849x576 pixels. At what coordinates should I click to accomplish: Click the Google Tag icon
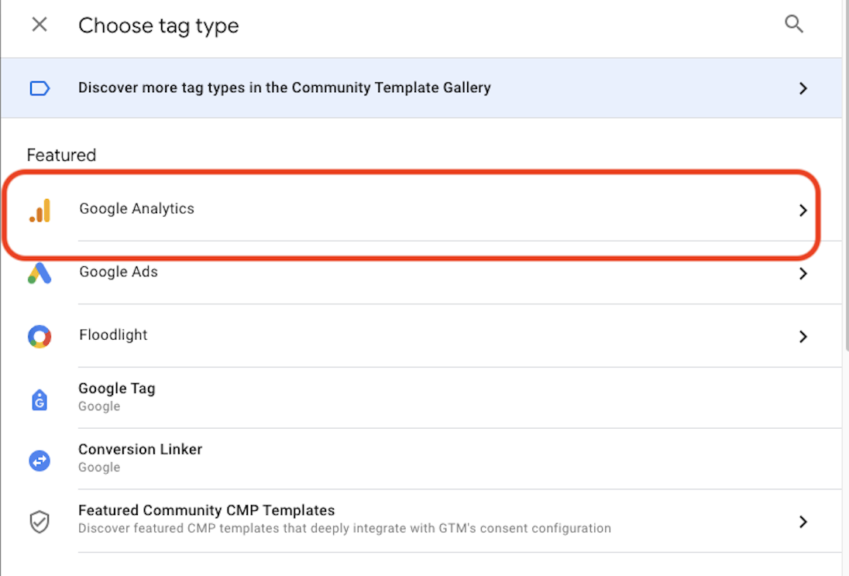coord(40,400)
